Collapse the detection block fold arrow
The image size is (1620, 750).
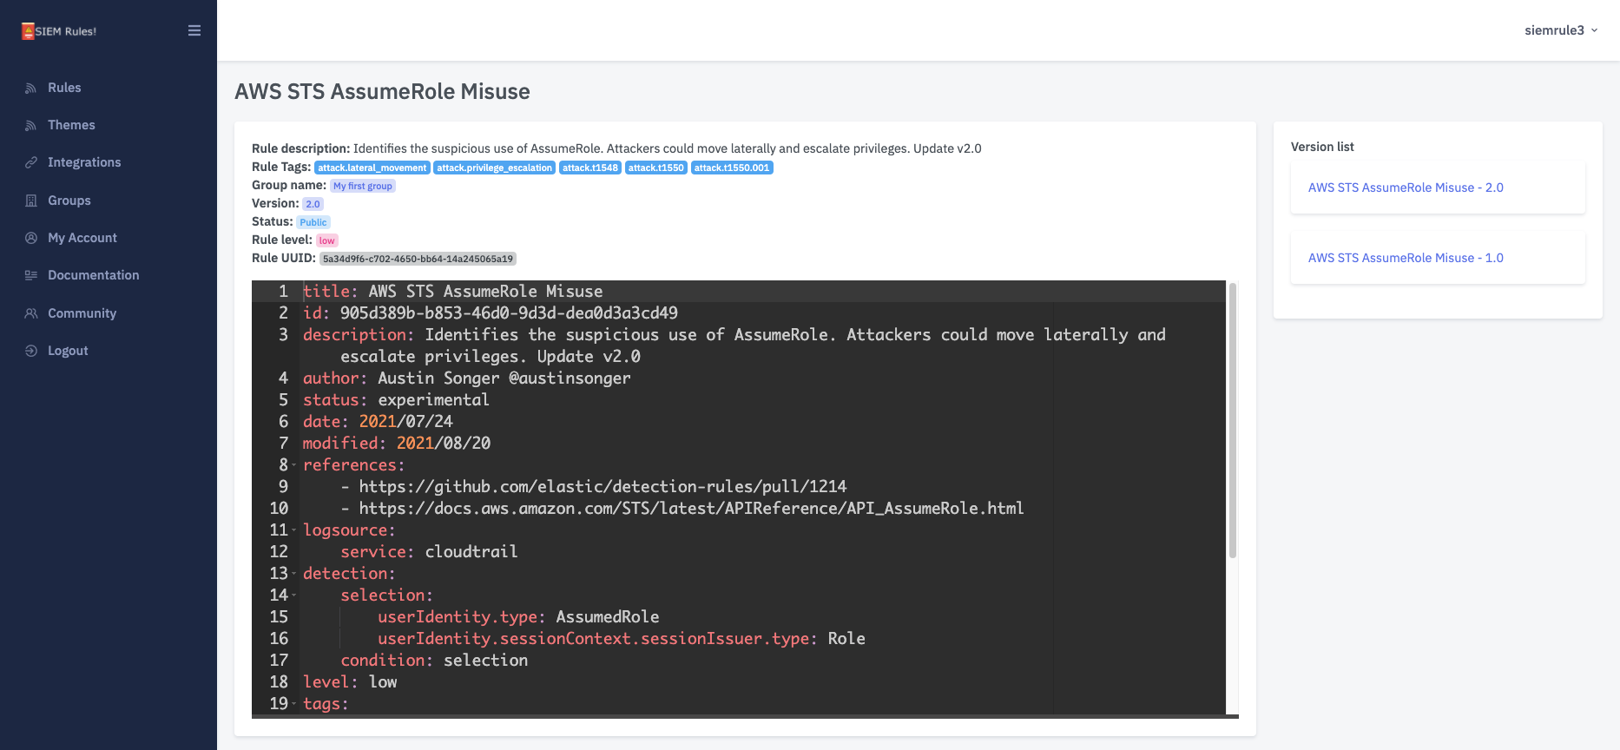coord(293,574)
